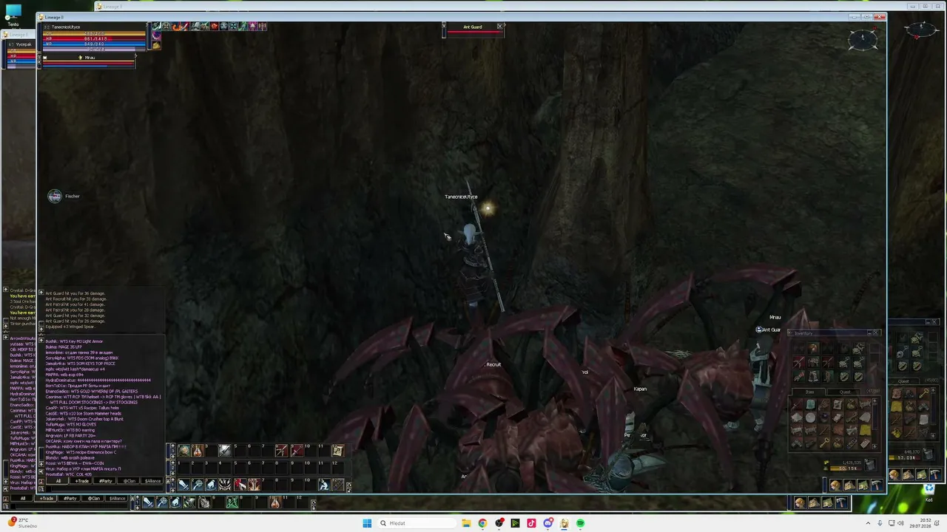Close the Ant Guard target window

click(500, 27)
